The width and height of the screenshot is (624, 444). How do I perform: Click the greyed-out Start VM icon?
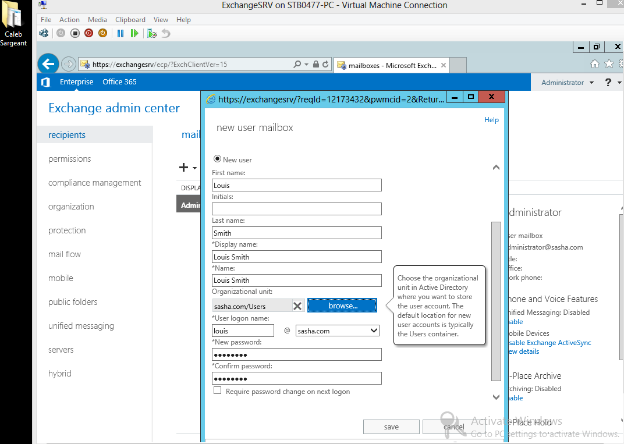pyautogui.click(x=61, y=33)
